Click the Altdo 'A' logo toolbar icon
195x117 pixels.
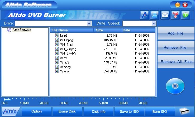[144, 15]
